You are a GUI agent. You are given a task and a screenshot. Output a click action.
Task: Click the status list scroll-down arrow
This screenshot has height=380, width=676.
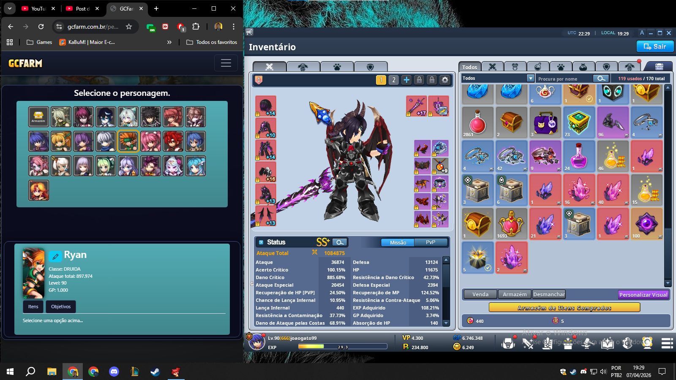446,323
